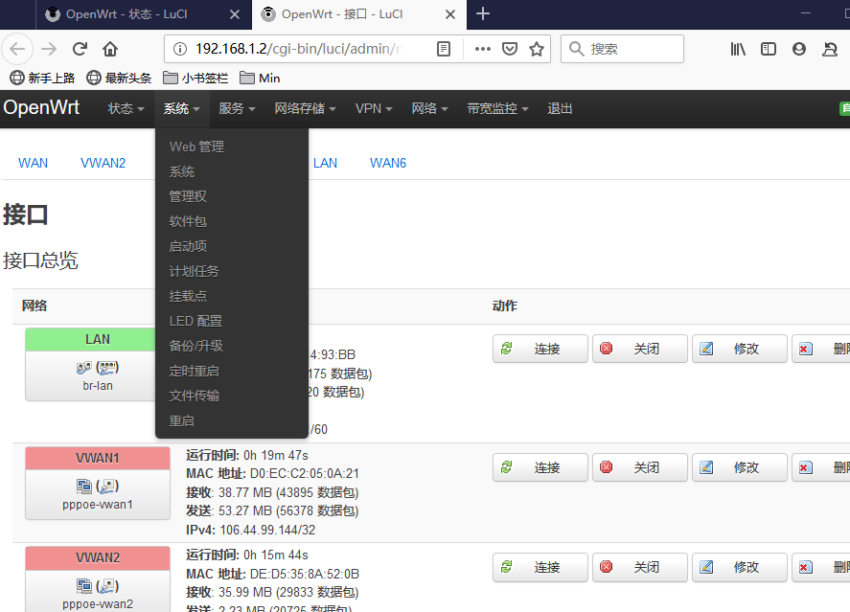The height and width of the screenshot is (612, 850).
Task: Expand the 服务 dropdown menu
Action: (x=237, y=109)
